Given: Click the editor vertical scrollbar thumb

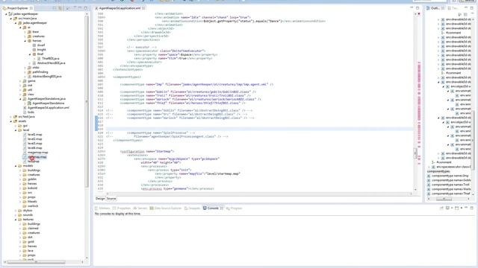Looking at the screenshot, I should coord(415,153).
